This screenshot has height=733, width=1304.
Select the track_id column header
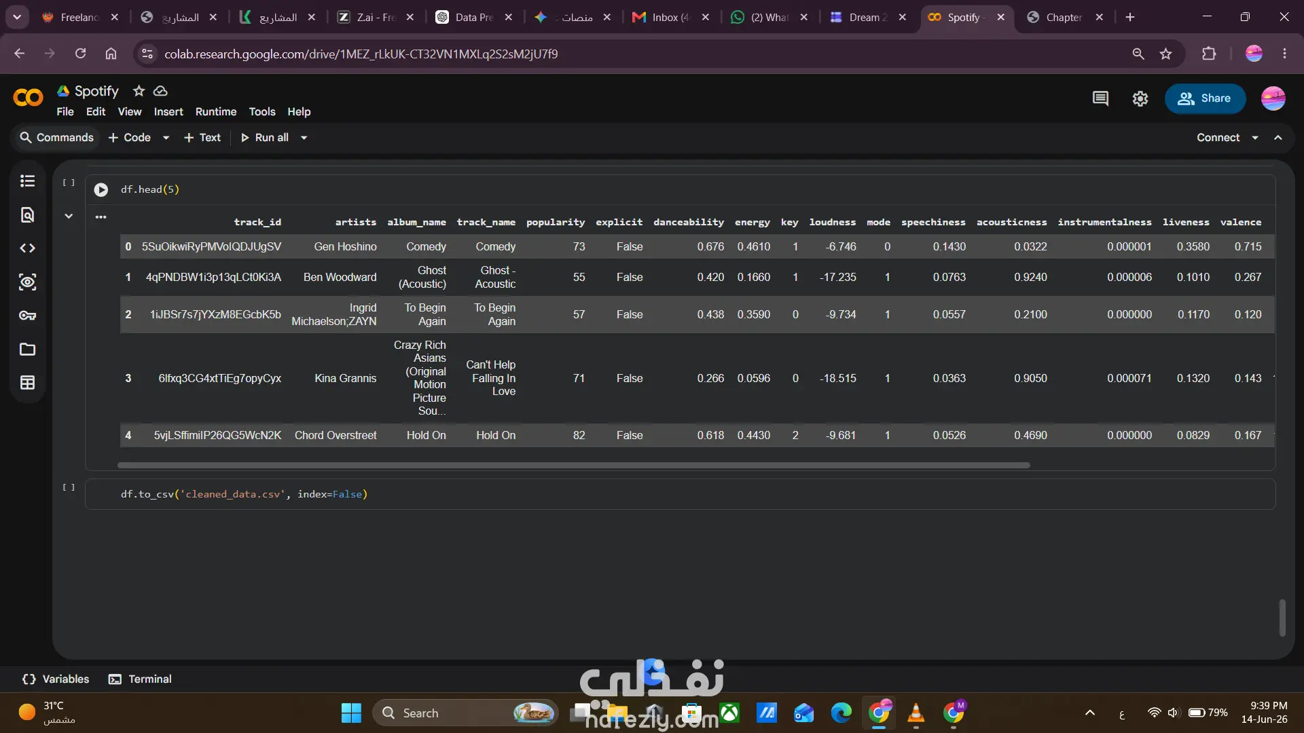coord(257,223)
